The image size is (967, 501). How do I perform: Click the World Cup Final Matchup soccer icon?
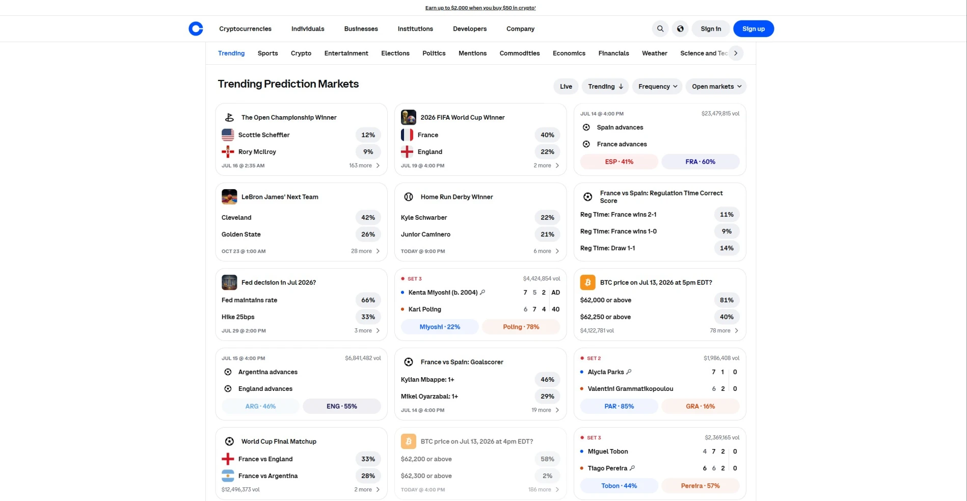coord(229,441)
